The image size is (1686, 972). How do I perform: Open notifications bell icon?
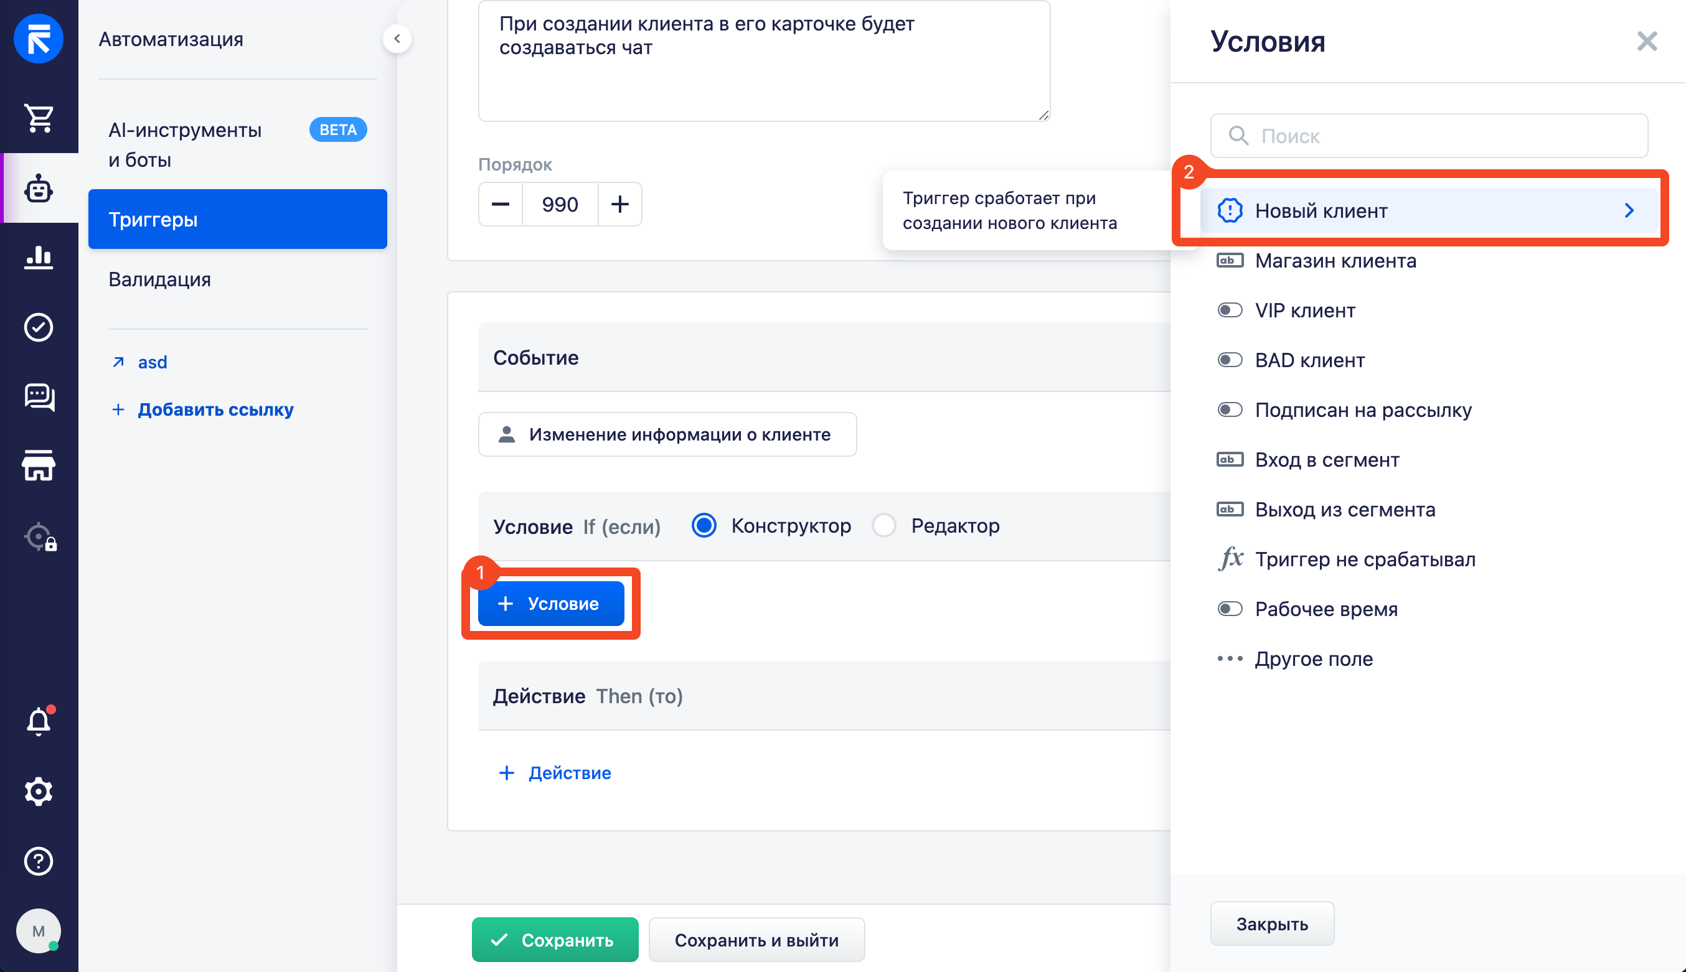pyautogui.click(x=39, y=721)
